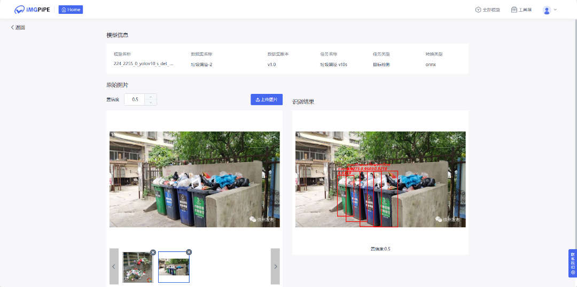This screenshot has height=287, width=577.
Task: Open the Home button in header
Action: tap(71, 10)
